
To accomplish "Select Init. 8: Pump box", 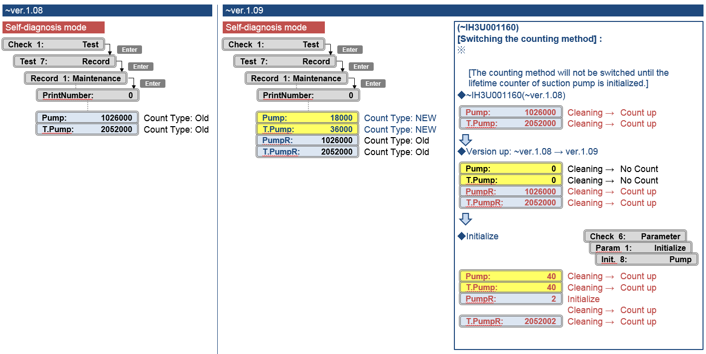I will click(x=647, y=259).
